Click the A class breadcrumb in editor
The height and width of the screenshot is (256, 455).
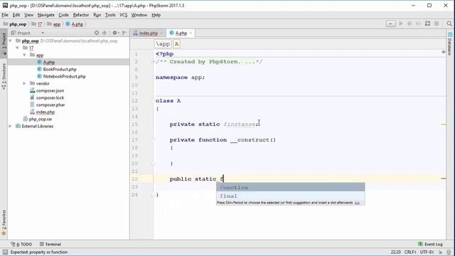176,44
